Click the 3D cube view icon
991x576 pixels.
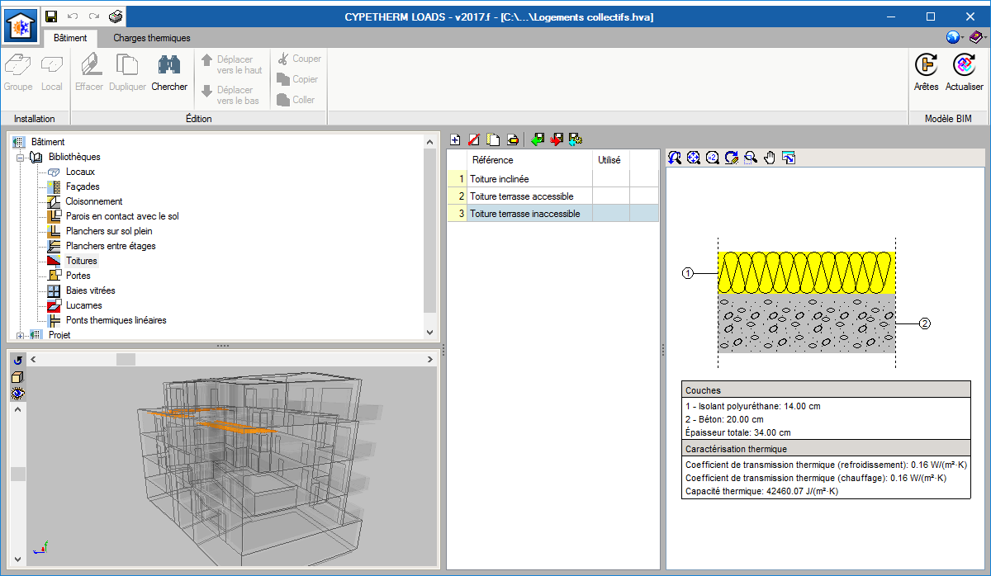pyautogui.click(x=17, y=377)
